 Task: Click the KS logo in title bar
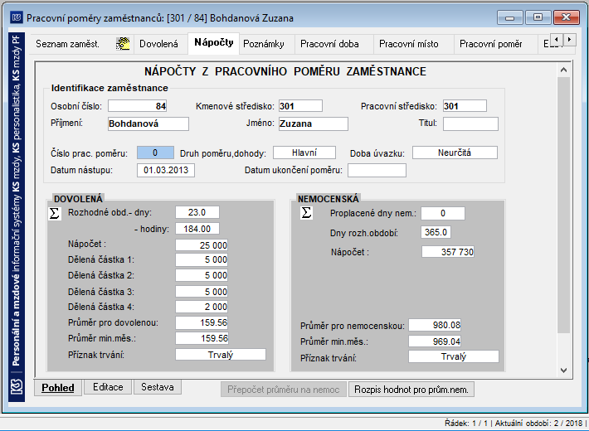[x=17, y=17]
